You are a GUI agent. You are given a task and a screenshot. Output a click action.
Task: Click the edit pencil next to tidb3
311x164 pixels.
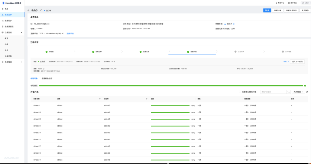[x=41, y=10]
